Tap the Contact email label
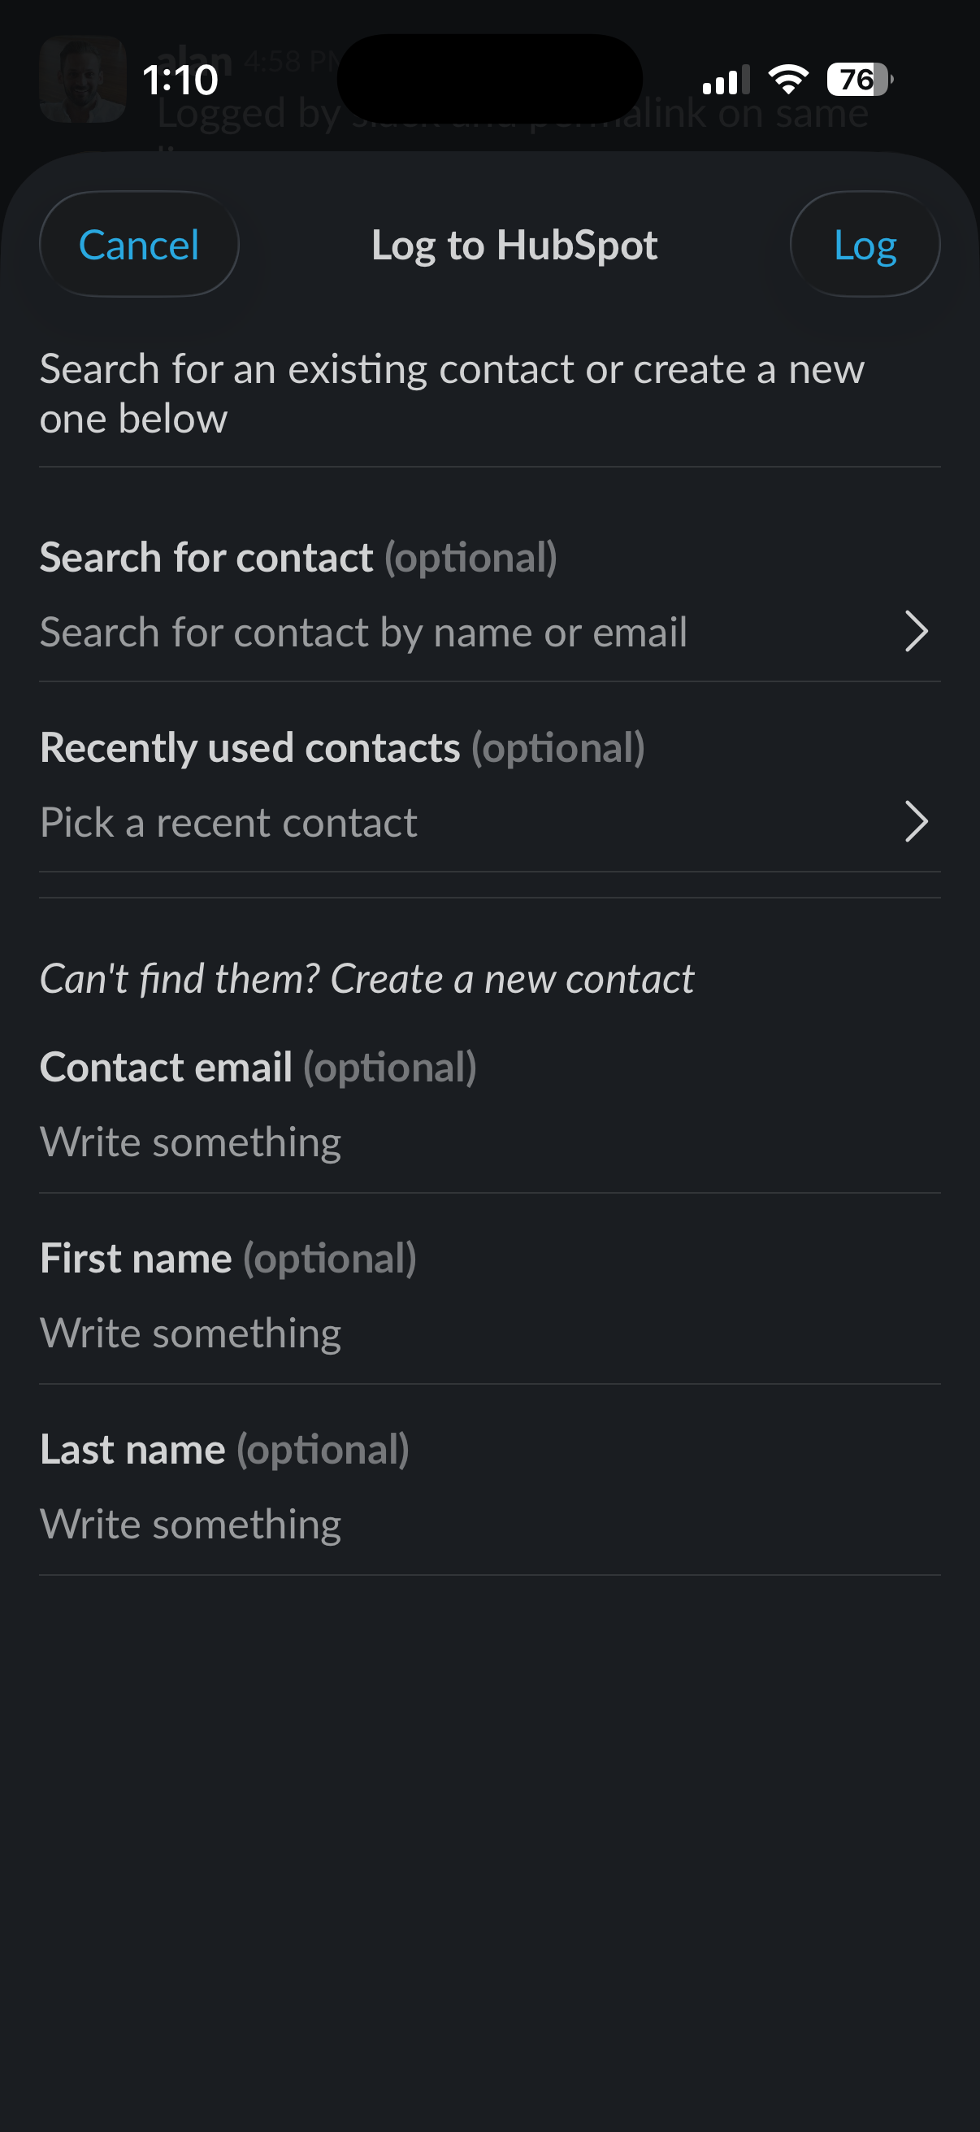 click(x=167, y=1068)
